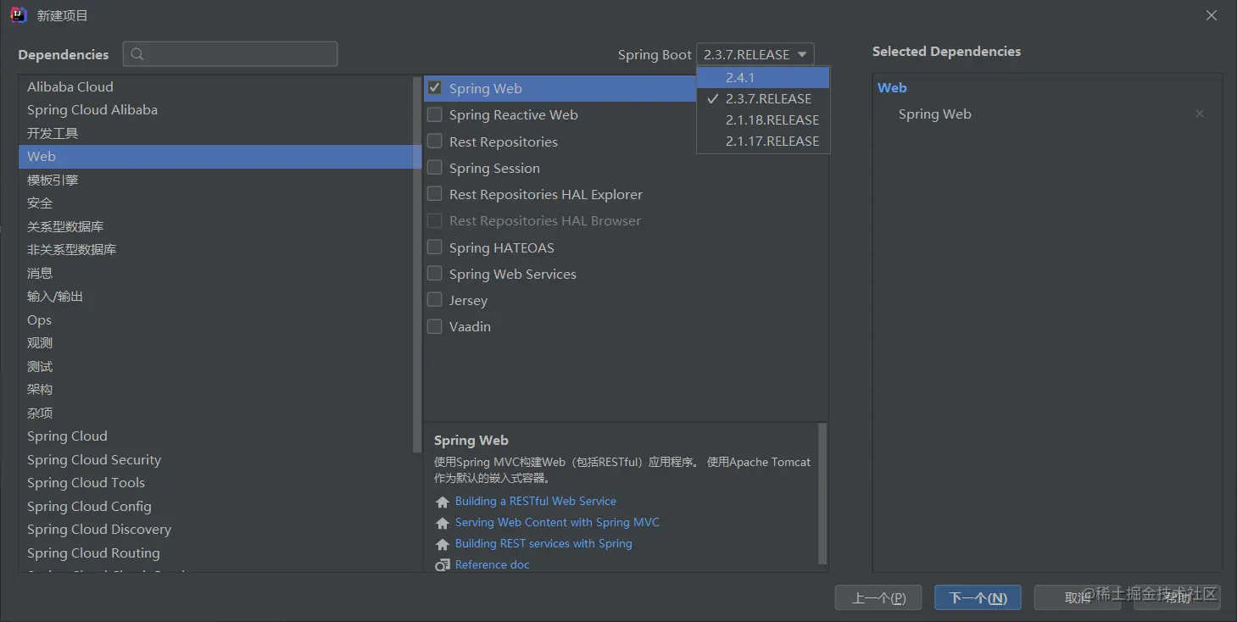This screenshot has height=622, width=1237.
Task: Open Building REST services with Spring link
Action: pyautogui.click(x=543, y=543)
